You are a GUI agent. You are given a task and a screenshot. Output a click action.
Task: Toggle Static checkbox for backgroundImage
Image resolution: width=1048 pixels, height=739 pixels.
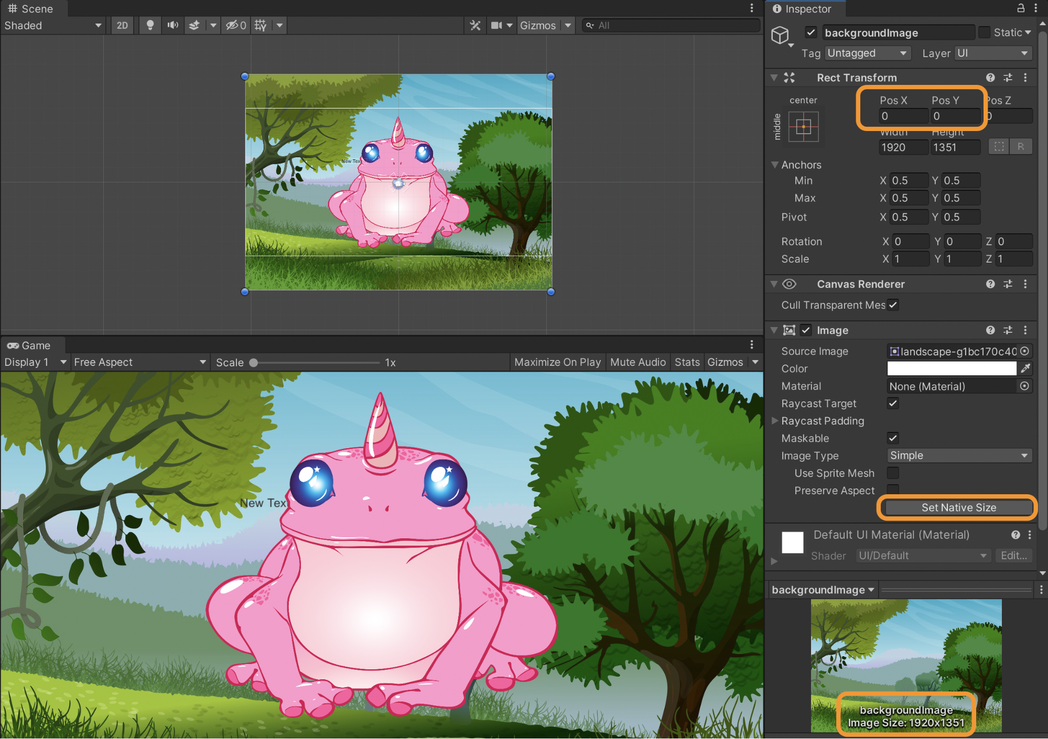[x=985, y=32]
